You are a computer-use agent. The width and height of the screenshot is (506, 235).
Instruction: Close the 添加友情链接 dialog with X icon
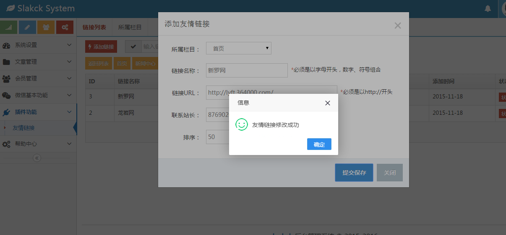click(x=398, y=26)
